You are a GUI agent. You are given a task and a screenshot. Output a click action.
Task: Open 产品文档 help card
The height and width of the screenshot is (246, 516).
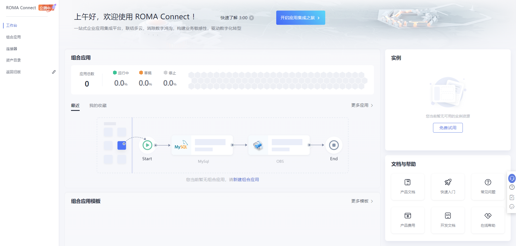[408, 187]
